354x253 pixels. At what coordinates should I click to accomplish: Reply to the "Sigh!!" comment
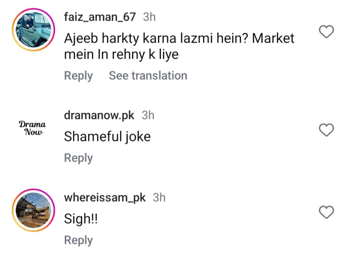coord(78,240)
